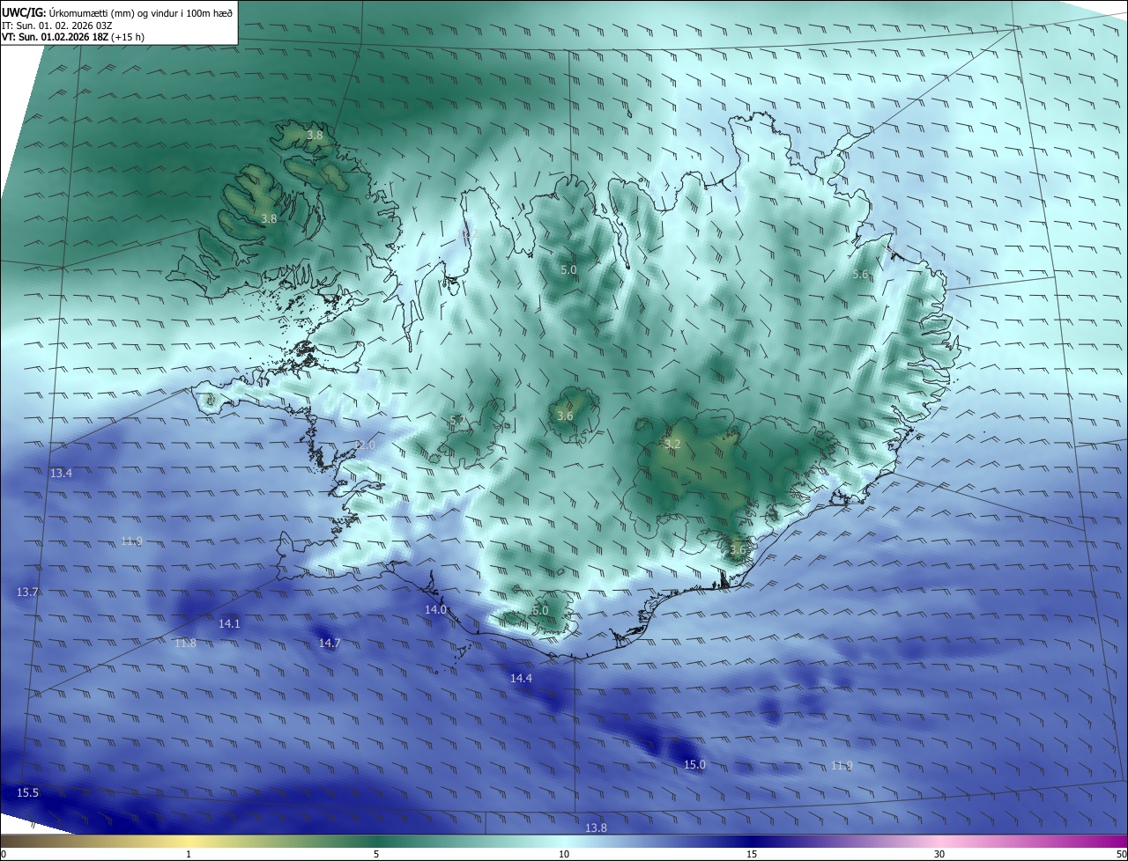Click the 14.0 value on the coast

pyautogui.click(x=435, y=610)
